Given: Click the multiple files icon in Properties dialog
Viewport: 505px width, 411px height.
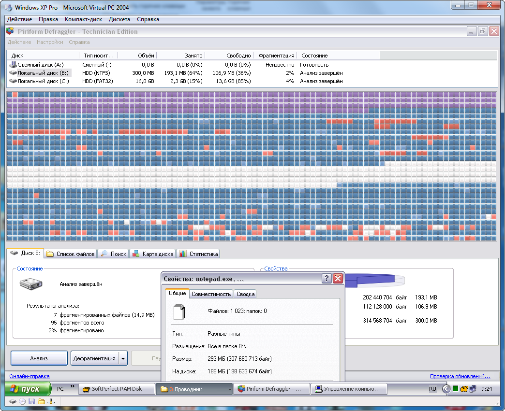Looking at the screenshot, I should click(179, 312).
